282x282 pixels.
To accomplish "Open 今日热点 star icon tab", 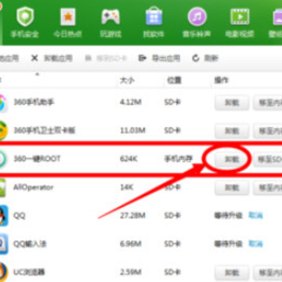I will 68,17.
